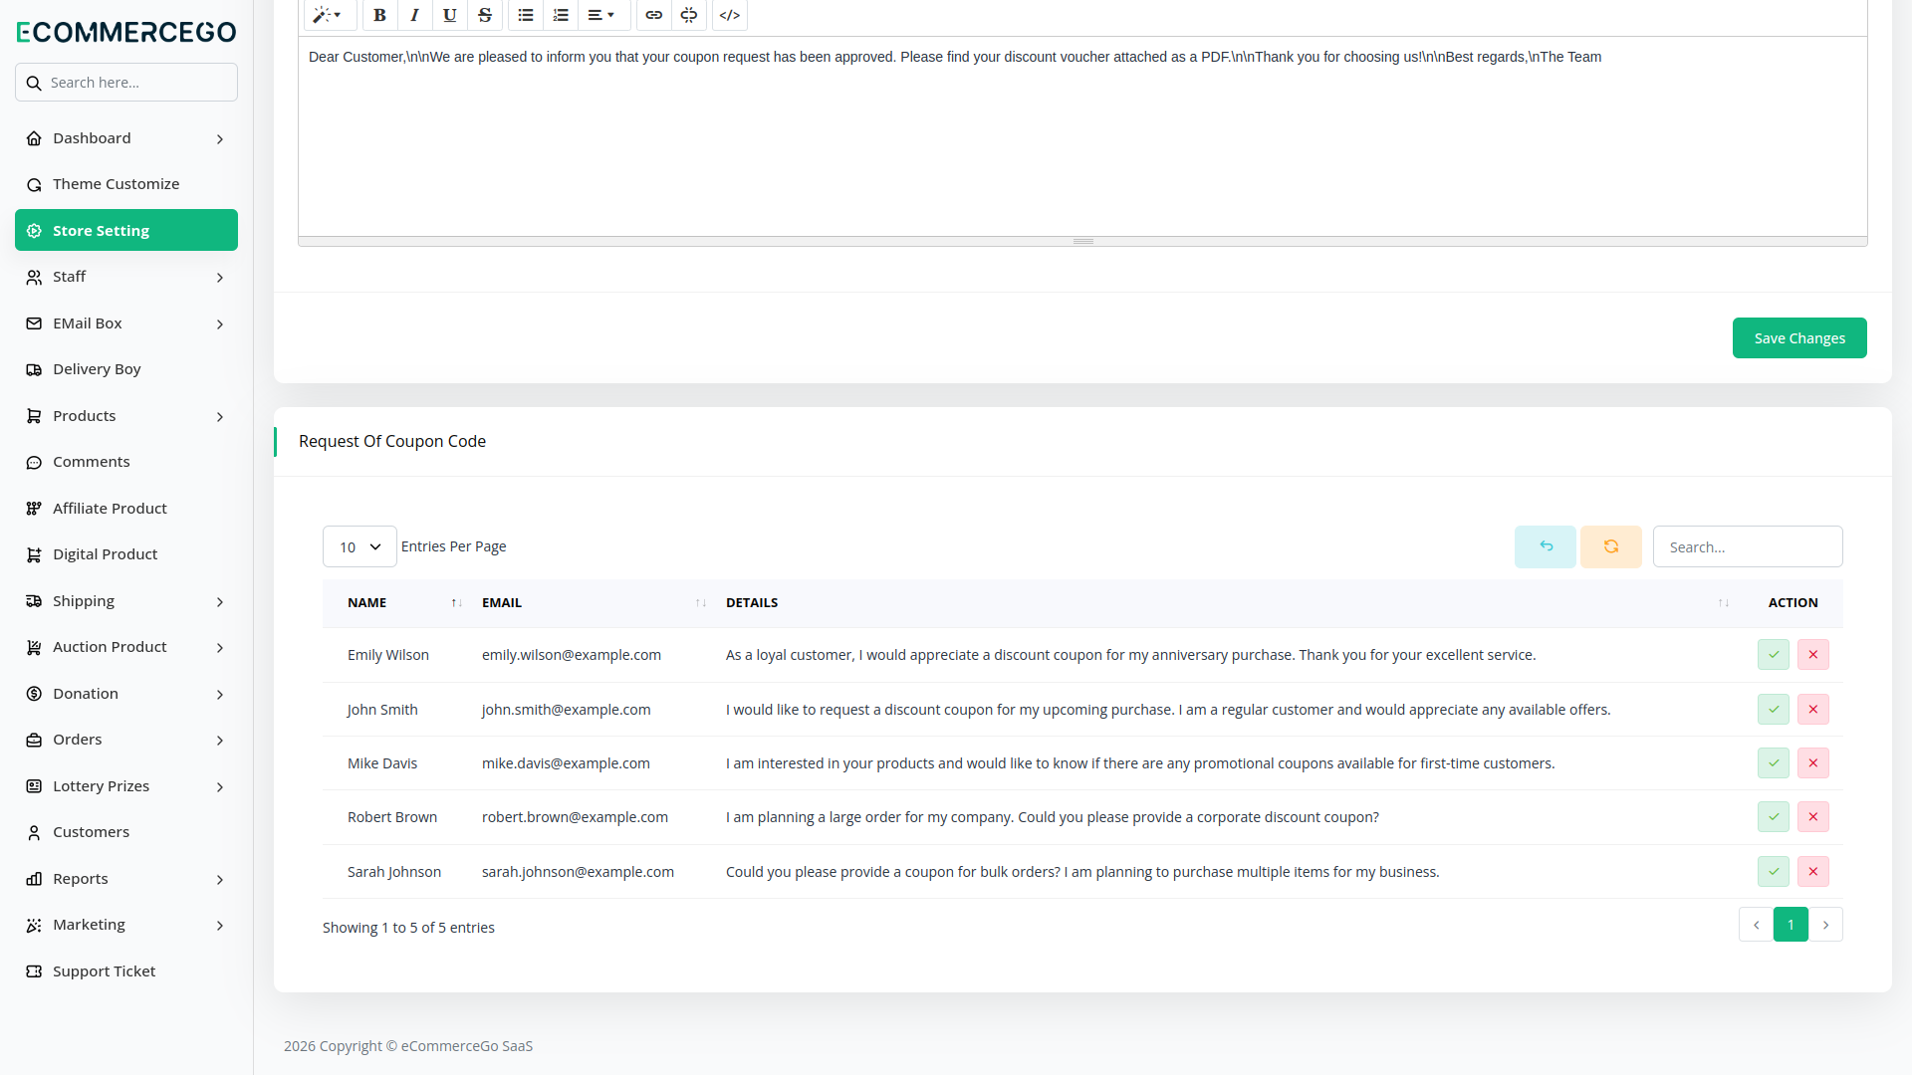Approve Robert Brown's coupon request

tap(1774, 817)
